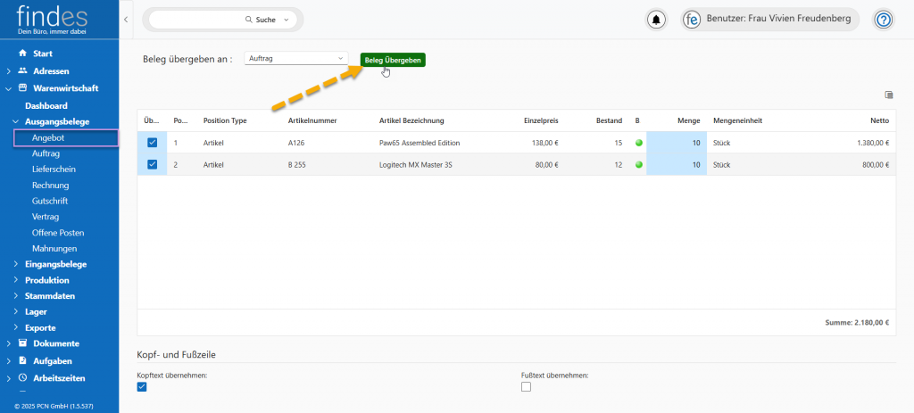The height and width of the screenshot is (413, 914).
Task: Open table column settings icon
Action: (x=888, y=95)
